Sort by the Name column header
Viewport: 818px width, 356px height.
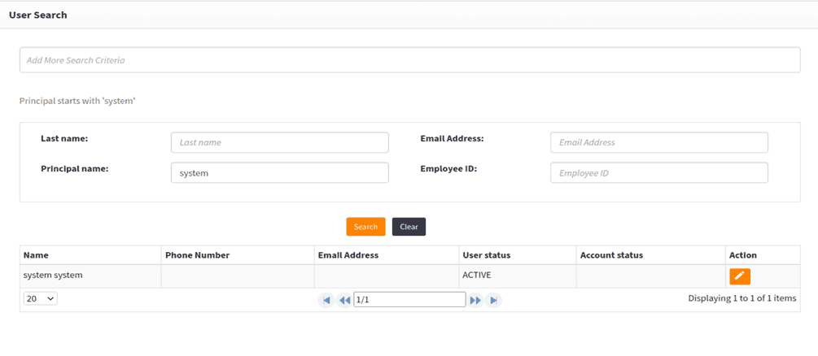point(36,255)
